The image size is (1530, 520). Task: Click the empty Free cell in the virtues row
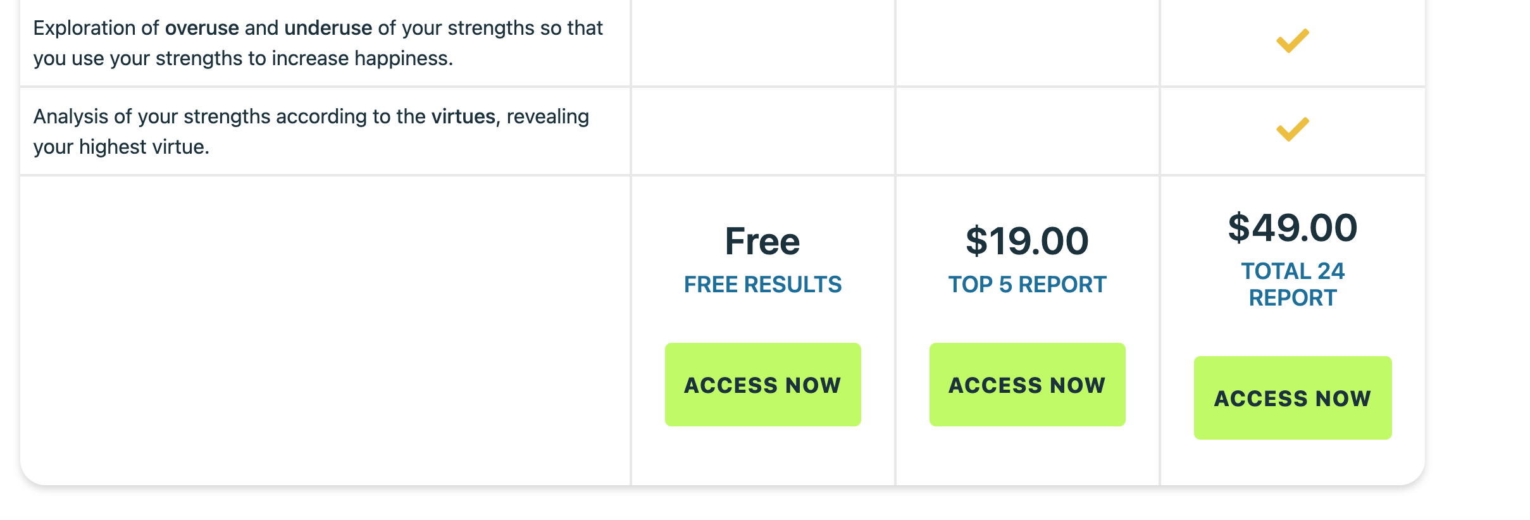(x=762, y=131)
